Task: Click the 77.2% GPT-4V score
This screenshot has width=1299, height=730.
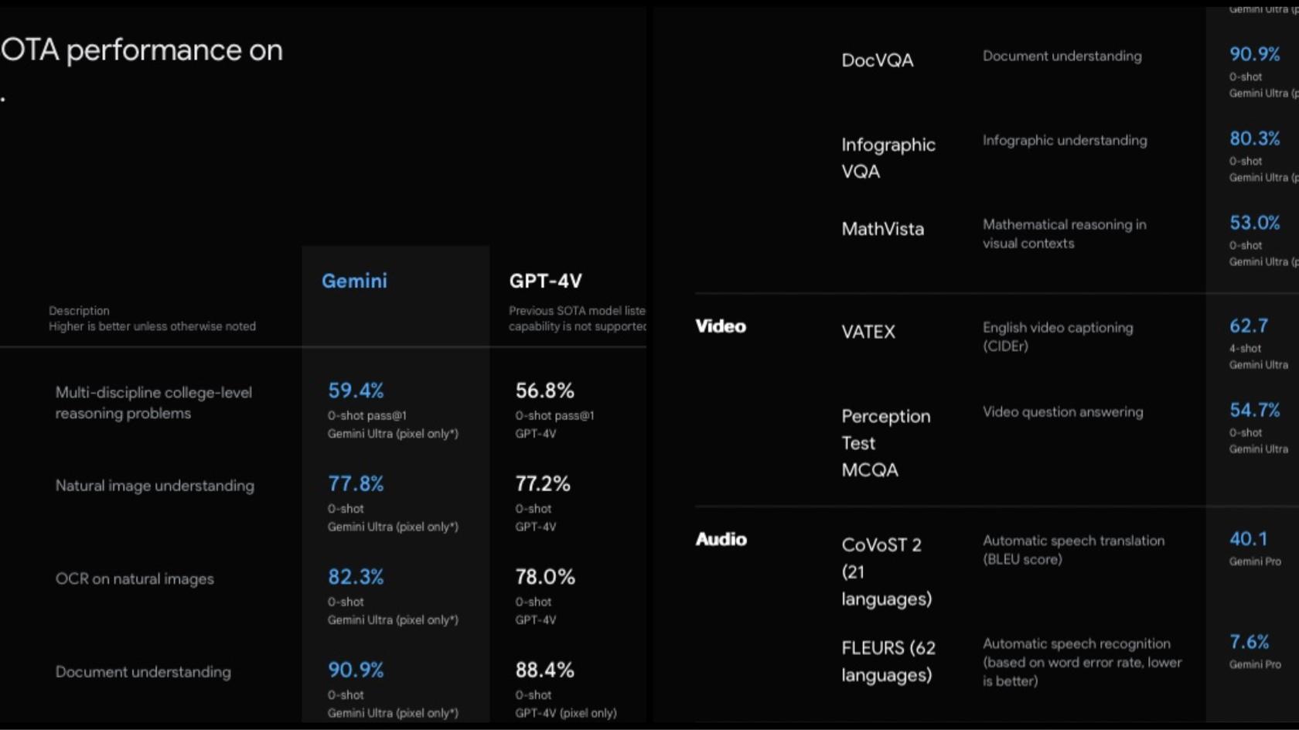Action: point(543,484)
